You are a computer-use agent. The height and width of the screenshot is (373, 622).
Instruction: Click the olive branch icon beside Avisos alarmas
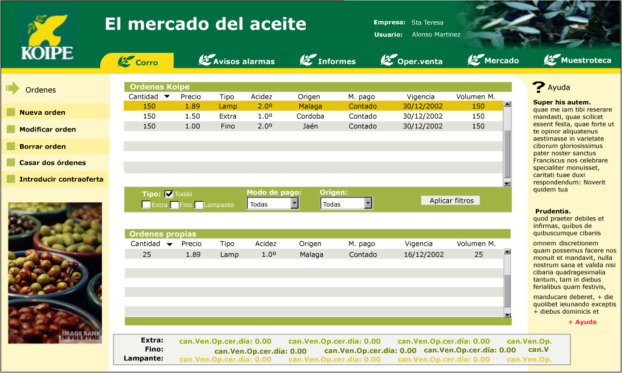(x=206, y=60)
